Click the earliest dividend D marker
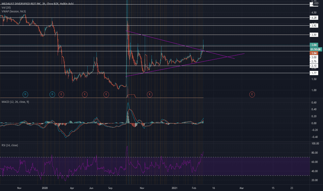This screenshot has width=323, height=191. point(25,94)
